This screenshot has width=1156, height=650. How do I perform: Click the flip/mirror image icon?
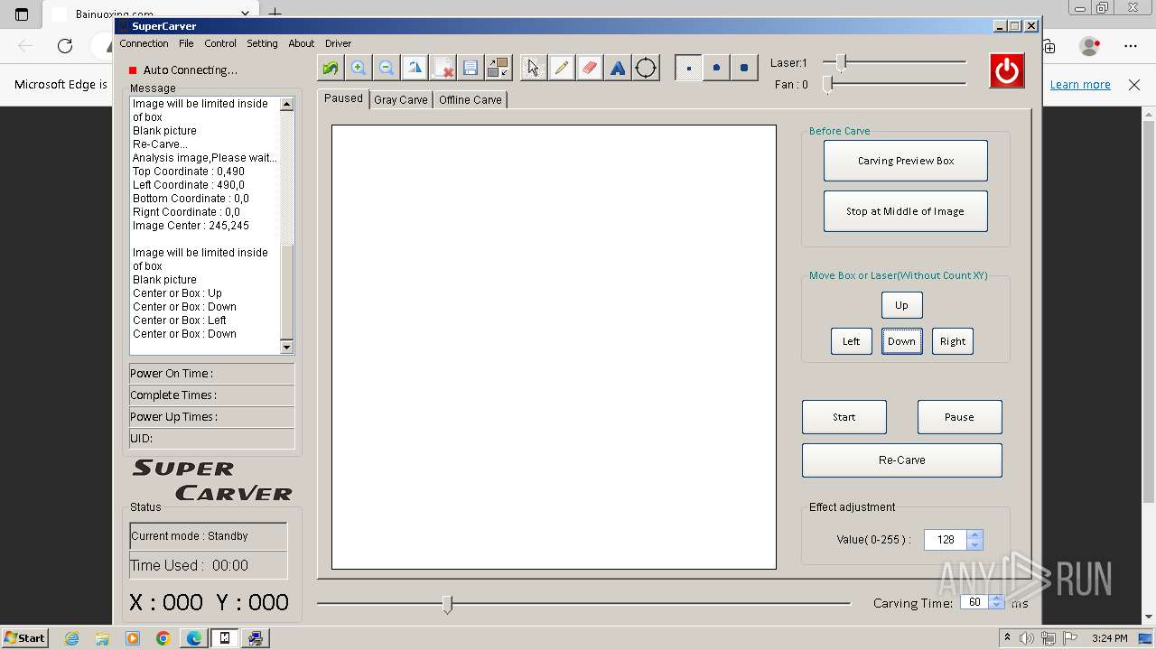(415, 68)
